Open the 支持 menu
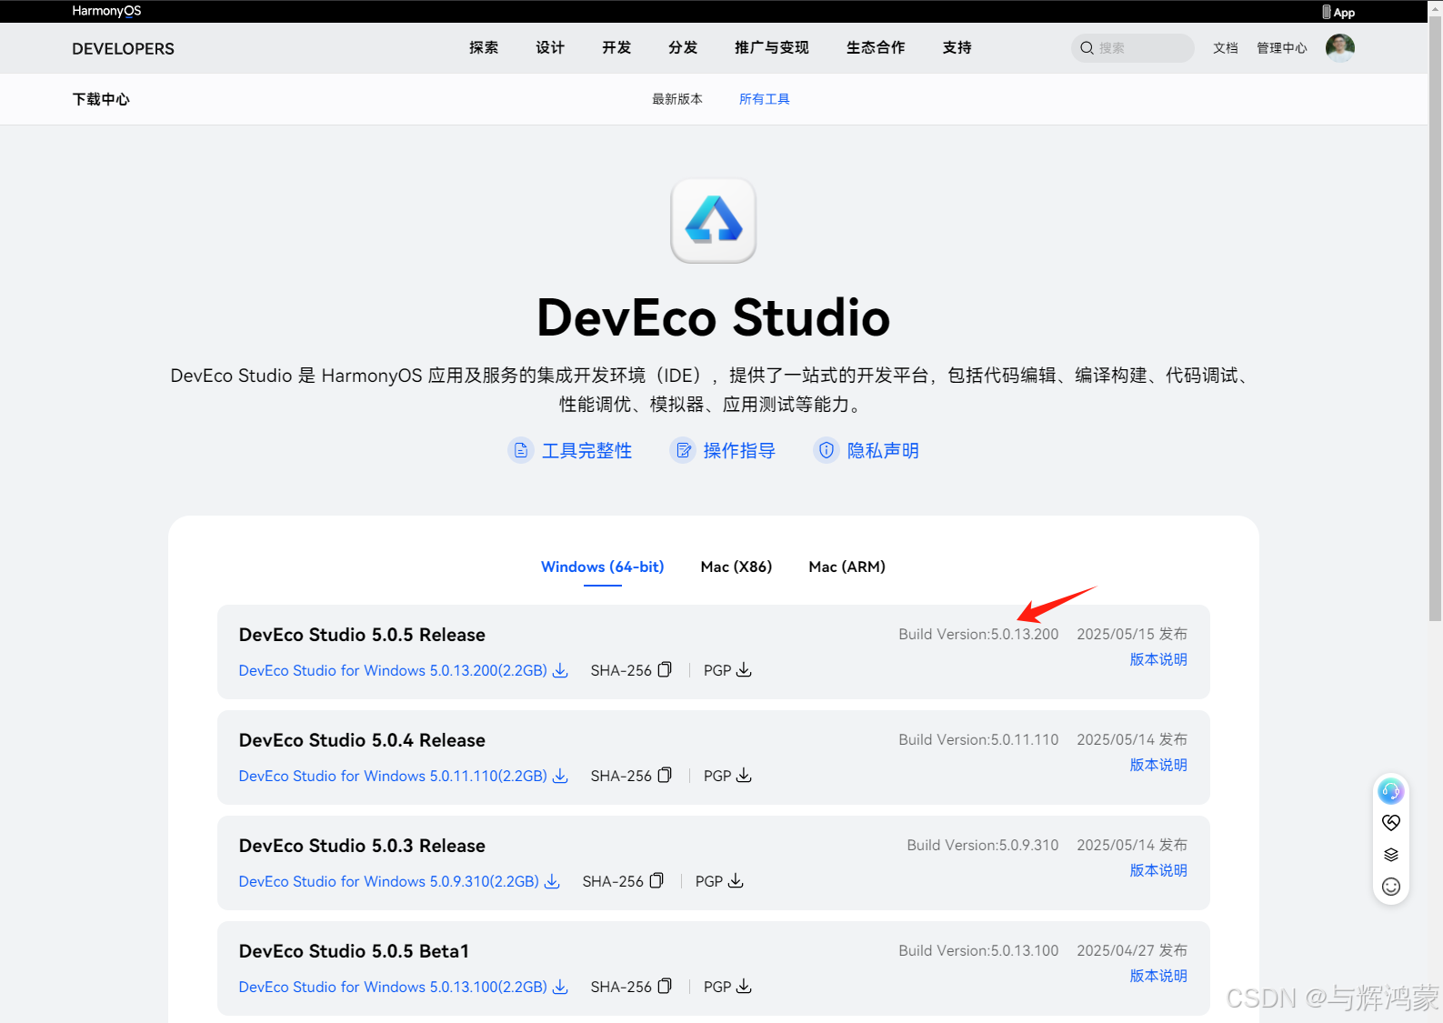This screenshot has height=1023, width=1443. pyautogui.click(x=957, y=48)
